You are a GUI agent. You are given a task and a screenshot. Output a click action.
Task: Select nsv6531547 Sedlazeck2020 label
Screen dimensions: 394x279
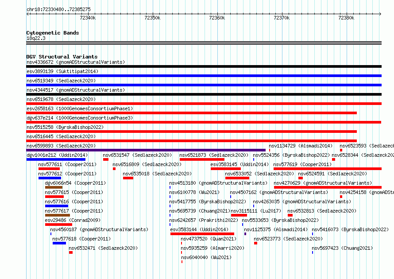[137, 155]
